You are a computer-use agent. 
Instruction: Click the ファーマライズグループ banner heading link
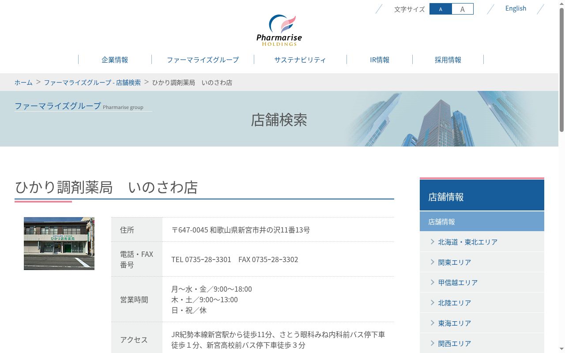tap(58, 106)
